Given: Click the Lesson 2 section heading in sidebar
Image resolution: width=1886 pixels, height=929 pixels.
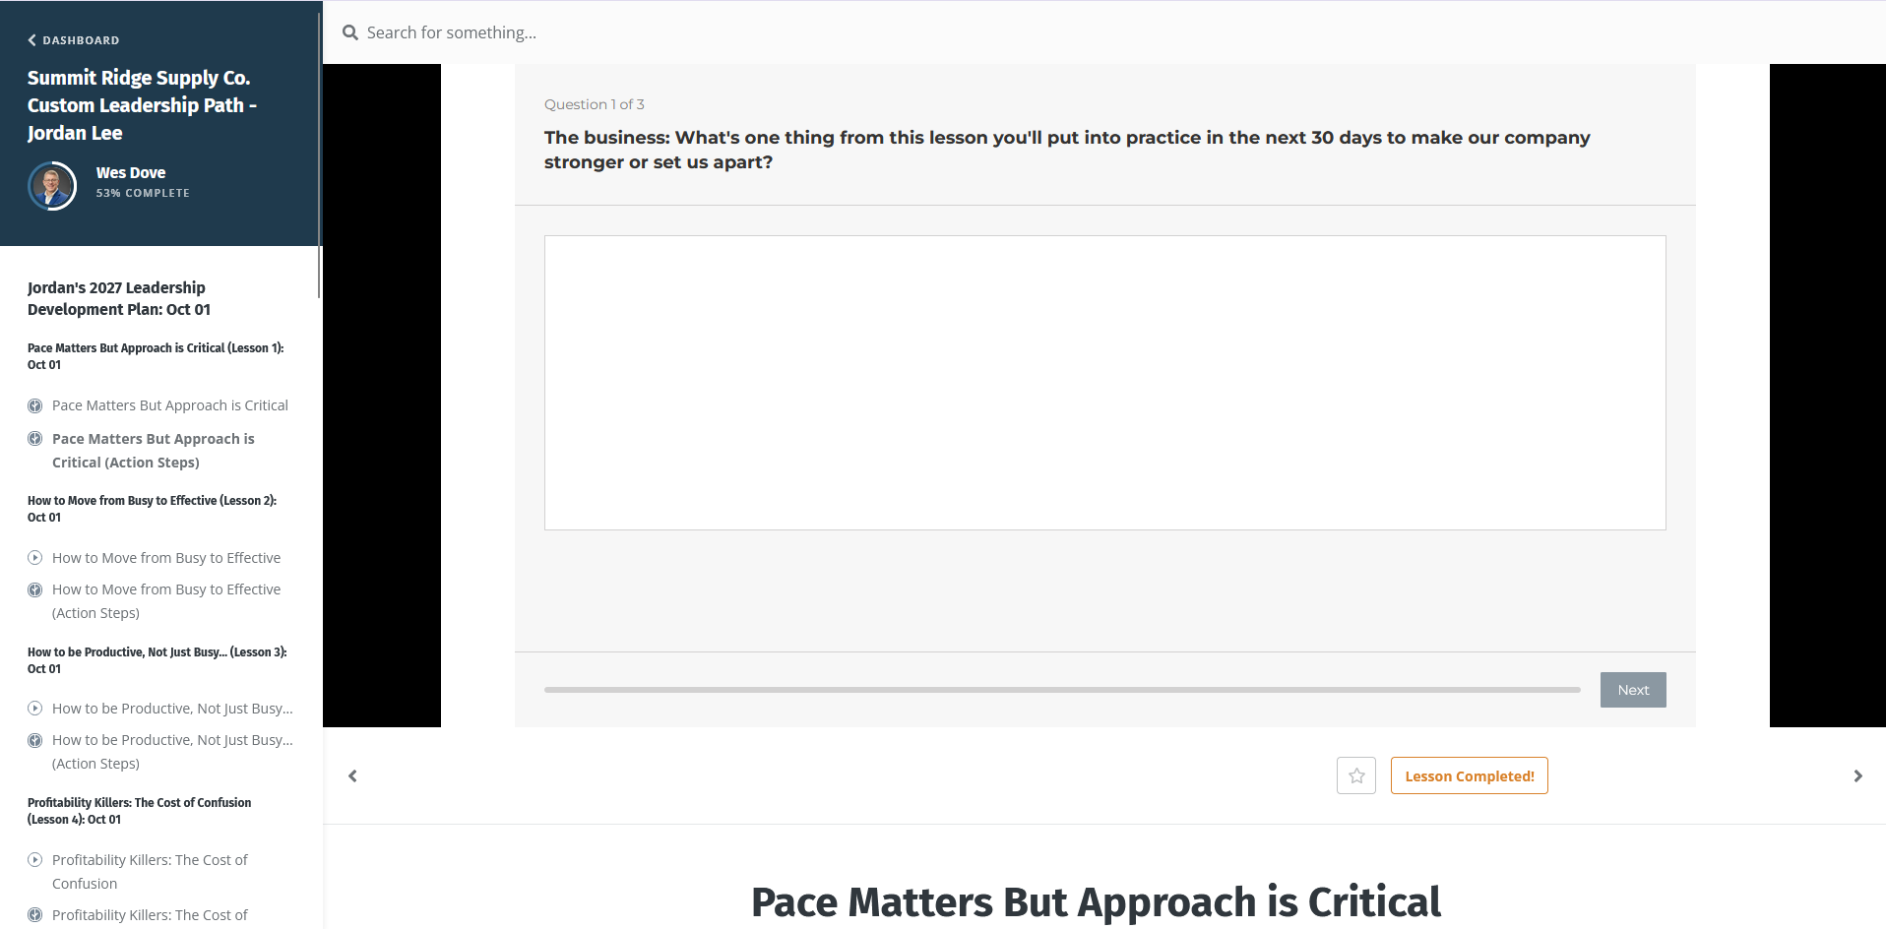Looking at the screenshot, I should [x=153, y=509].
